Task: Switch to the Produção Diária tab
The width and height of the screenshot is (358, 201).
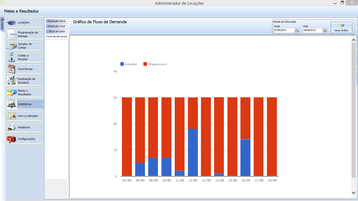Action: point(56,21)
